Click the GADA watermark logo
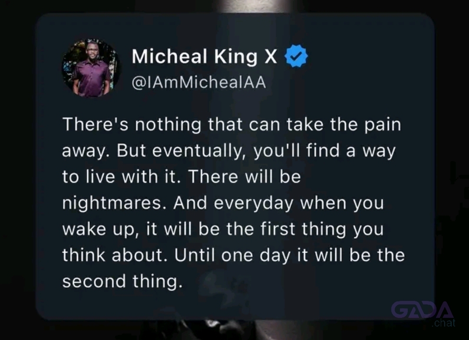 pyautogui.click(x=423, y=310)
